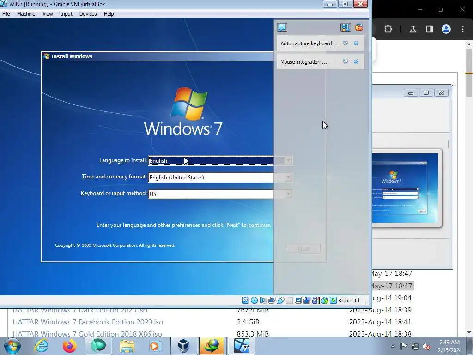Toggle the VirtualBox notification center icon
473x355 pixels.
[282, 27]
